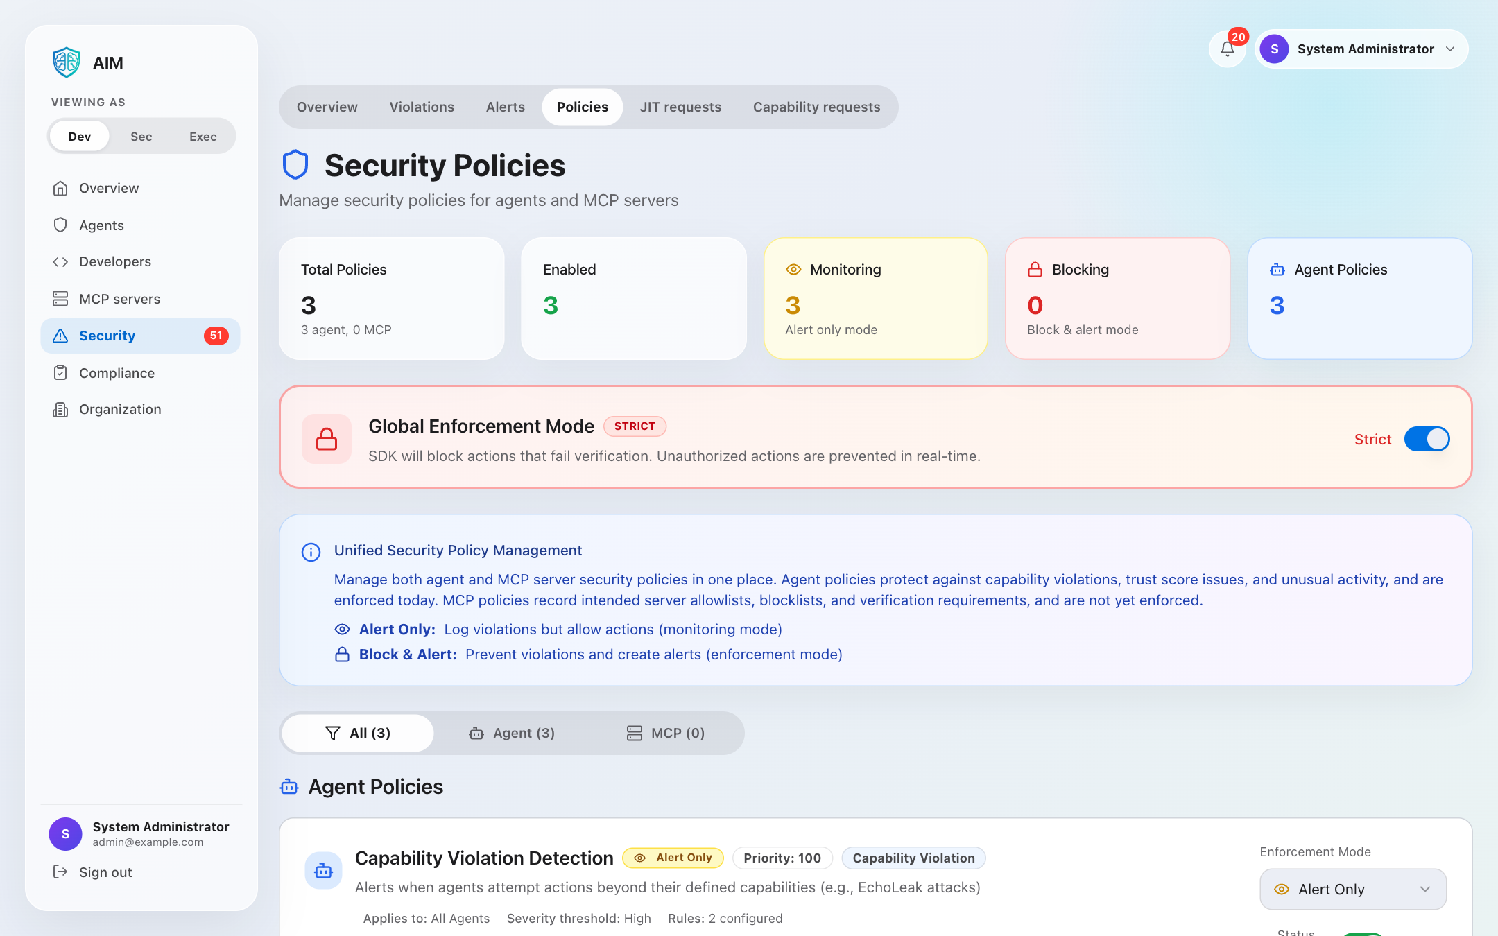
Task: Expand the System Administrator account menu
Action: point(1361,49)
